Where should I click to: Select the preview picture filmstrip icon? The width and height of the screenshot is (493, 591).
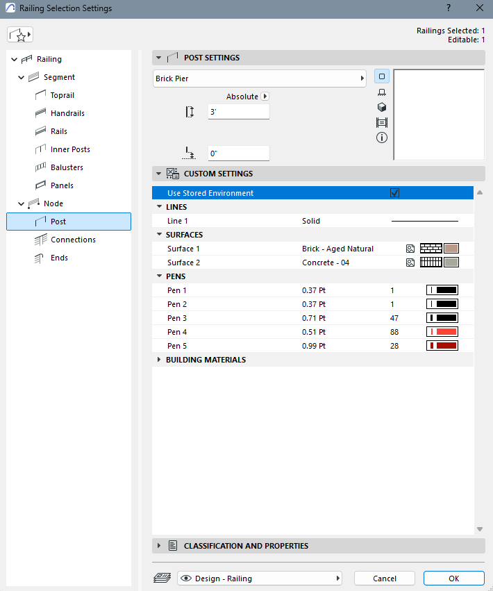click(382, 122)
